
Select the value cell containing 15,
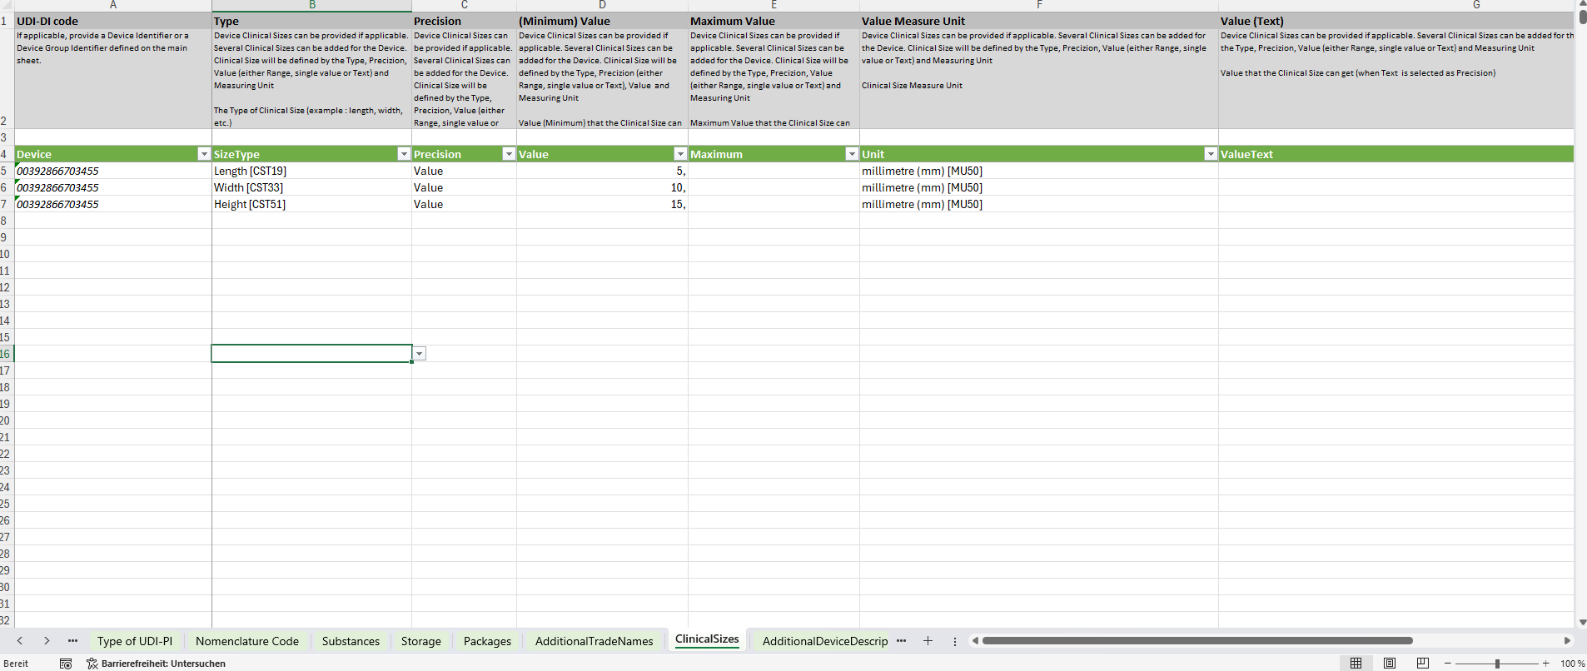[602, 204]
